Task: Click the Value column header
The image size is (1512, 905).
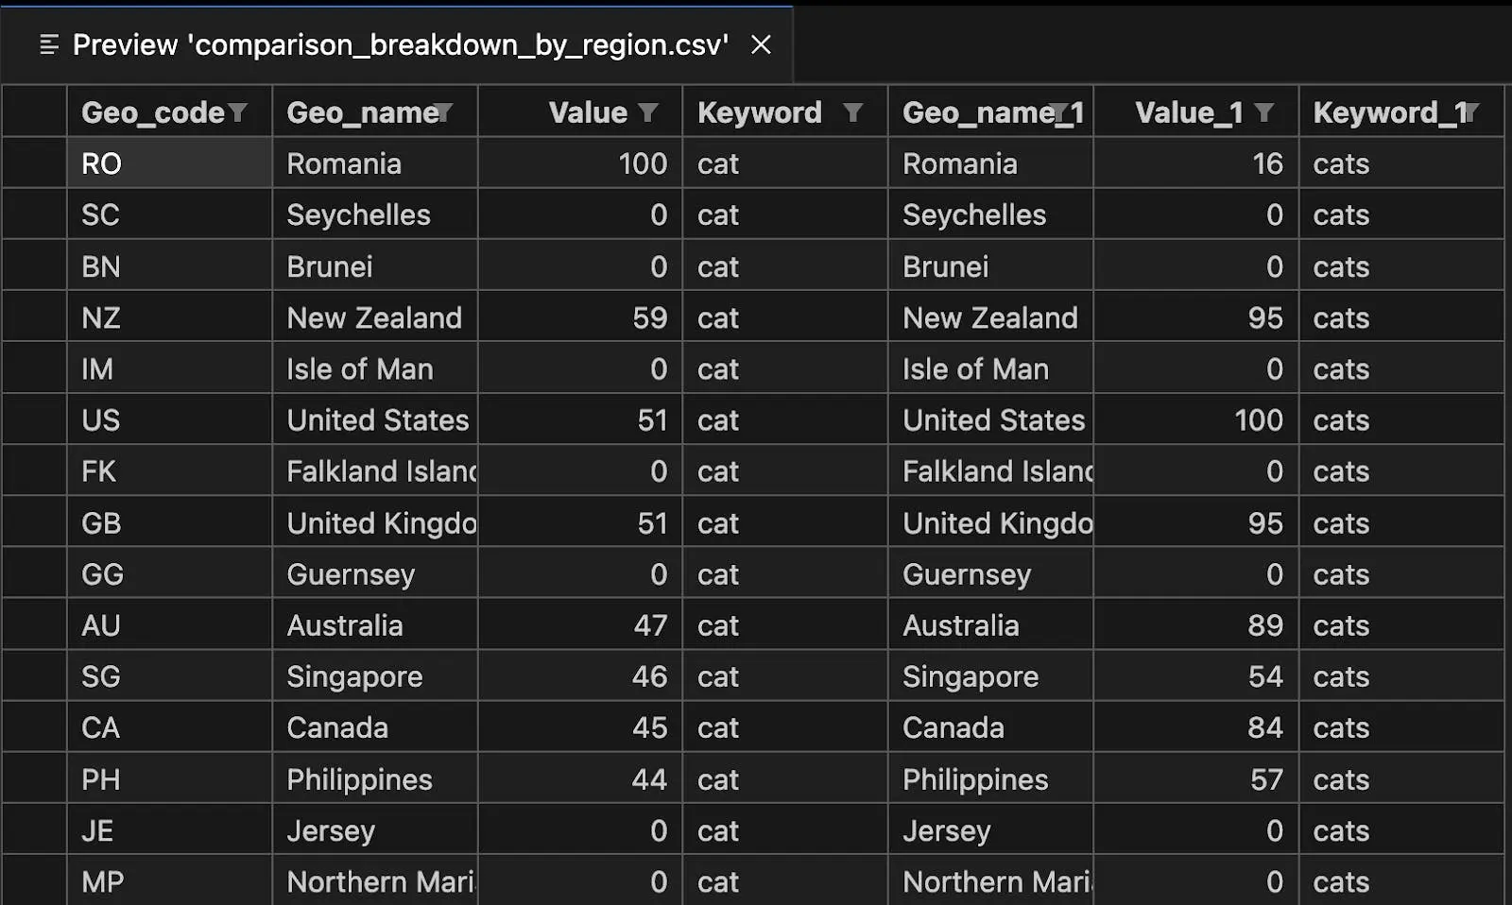Action: [580, 112]
